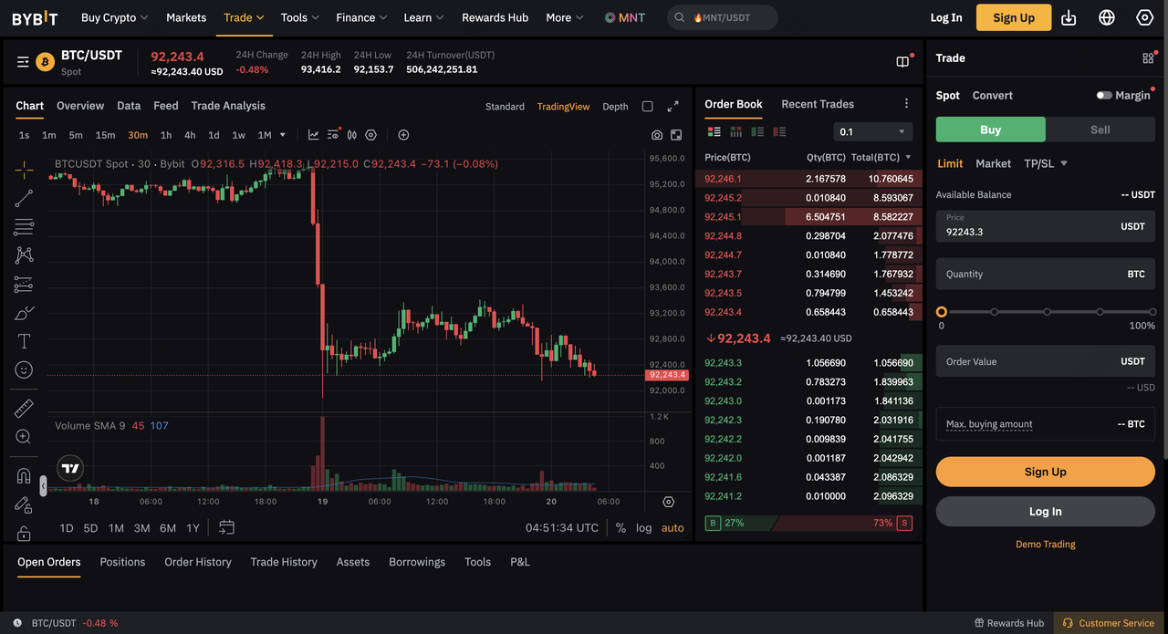Viewport: 1168px width, 634px height.
Task: Open the 0.1 price grouping dropdown
Action: coord(872,131)
